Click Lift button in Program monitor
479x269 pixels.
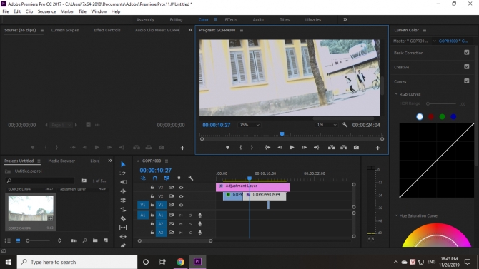pos(332,148)
